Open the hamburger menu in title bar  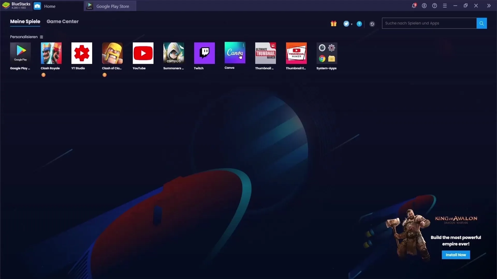click(x=445, y=6)
